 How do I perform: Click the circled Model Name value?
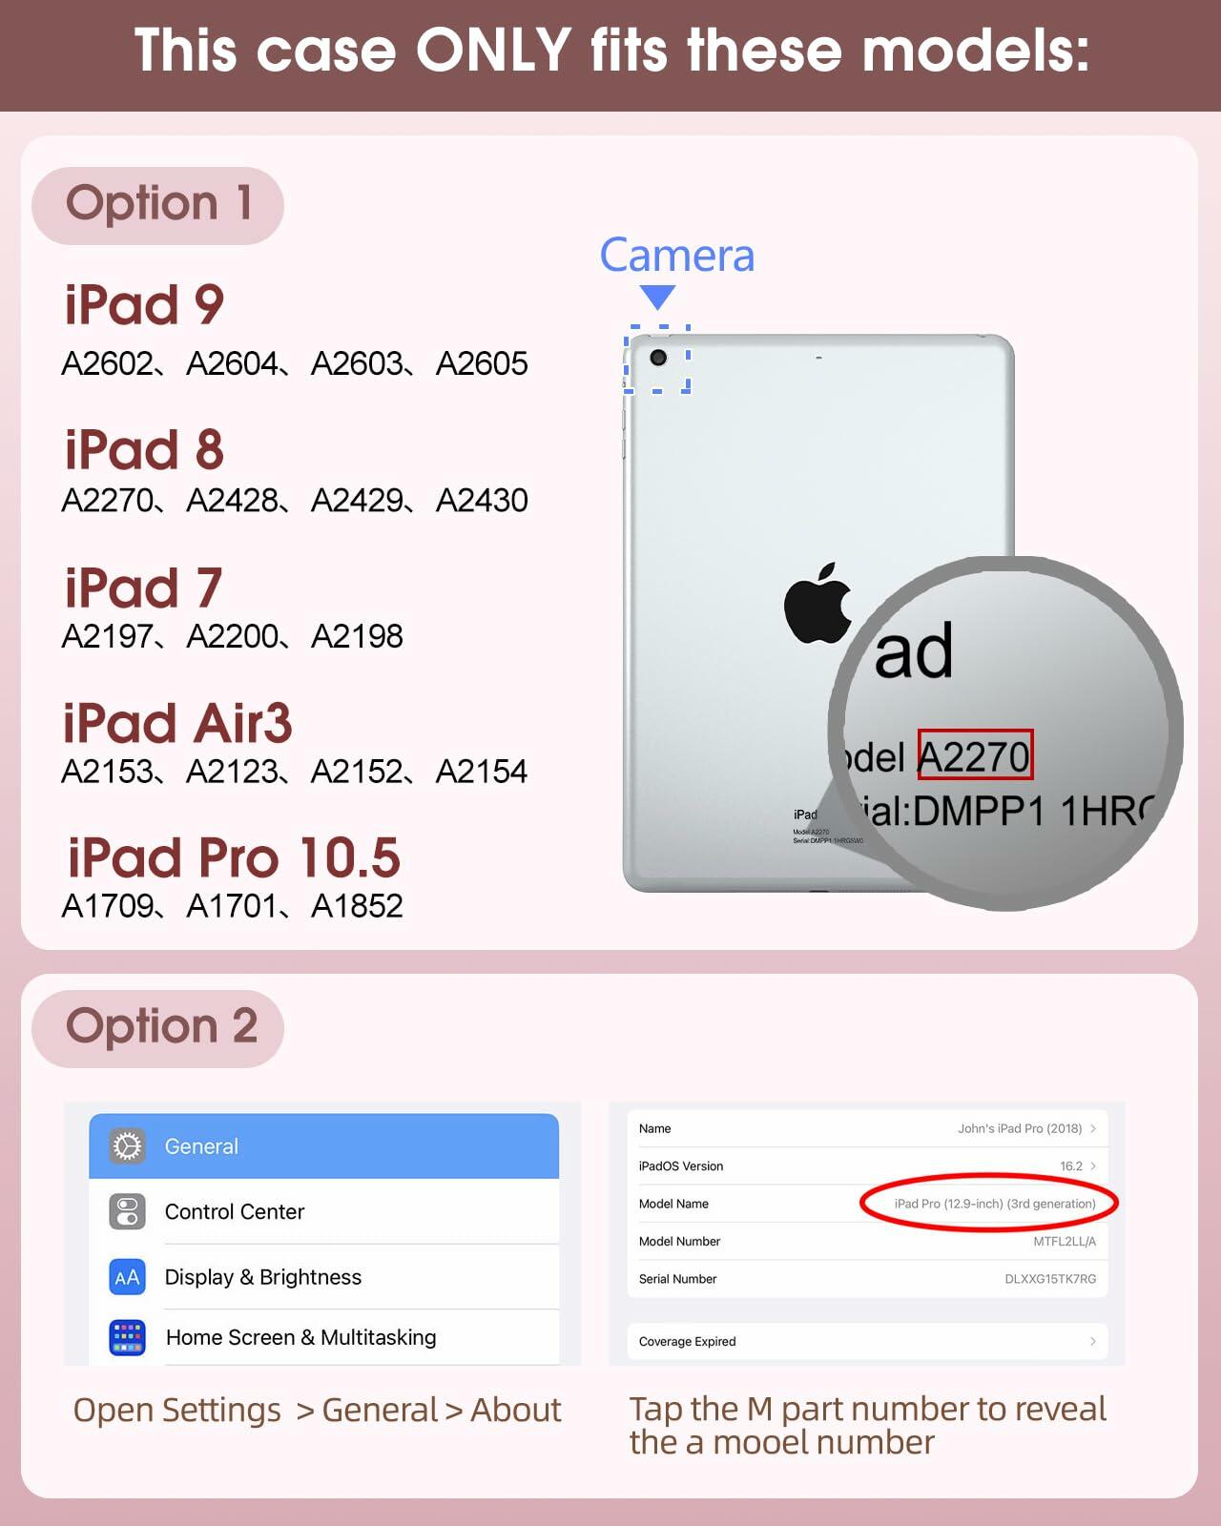click(x=995, y=1204)
